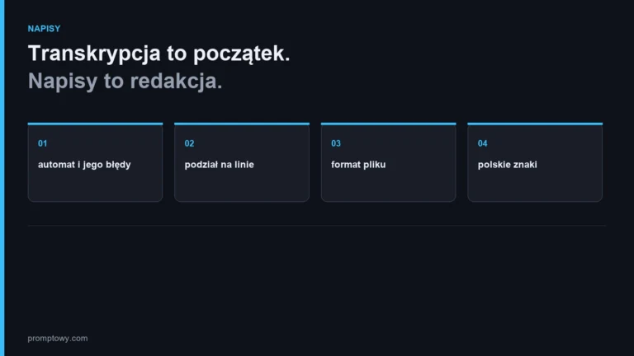Click blue top bar of card 02
This screenshot has height=356, width=634.
242,124
